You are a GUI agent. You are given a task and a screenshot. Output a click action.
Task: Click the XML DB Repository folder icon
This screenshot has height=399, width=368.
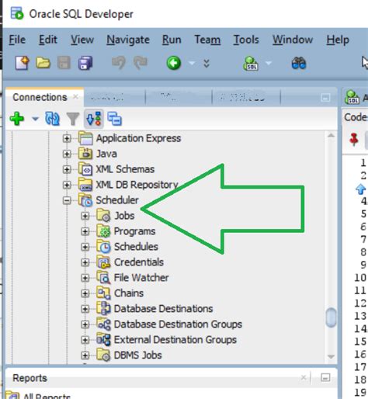(x=85, y=185)
